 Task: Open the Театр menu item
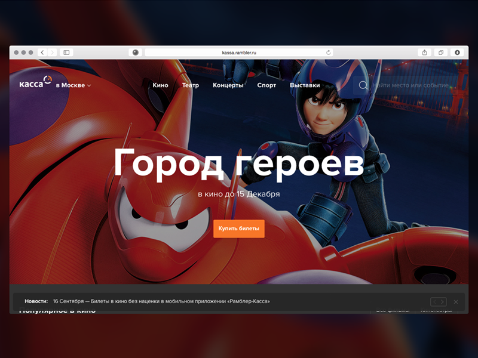(191, 85)
